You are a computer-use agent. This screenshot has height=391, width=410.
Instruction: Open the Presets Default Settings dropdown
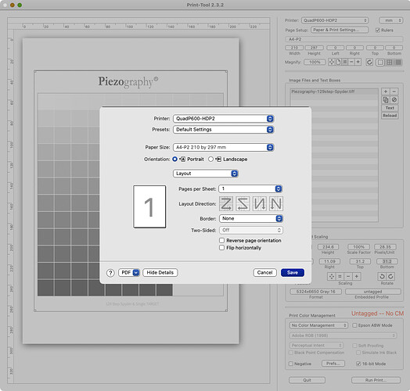click(224, 130)
